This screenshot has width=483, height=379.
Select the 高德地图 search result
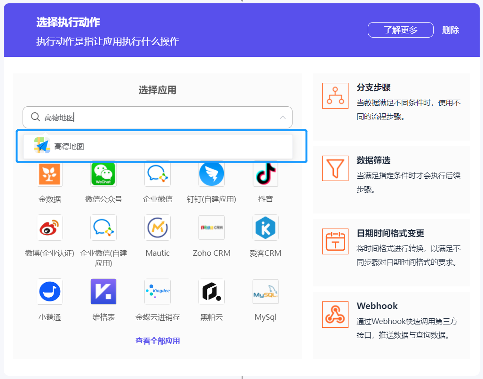pyautogui.click(x=158, y=146)
